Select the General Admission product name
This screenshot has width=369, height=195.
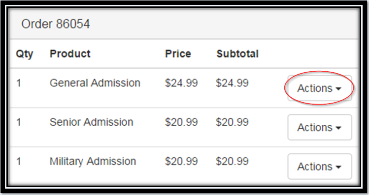point(95,83)
